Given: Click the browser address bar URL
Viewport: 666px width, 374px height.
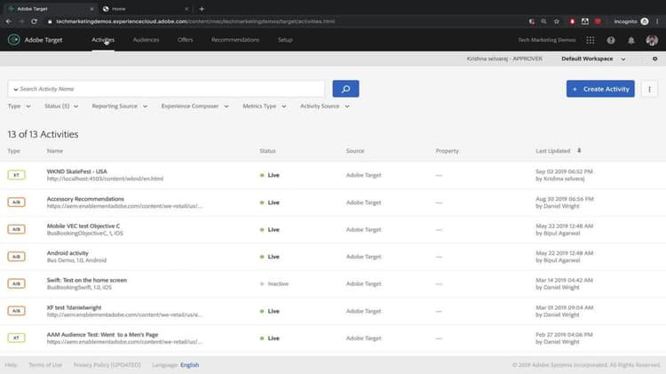Looking at the screenshot, I should pyautogui.click(x=195, y=21).
